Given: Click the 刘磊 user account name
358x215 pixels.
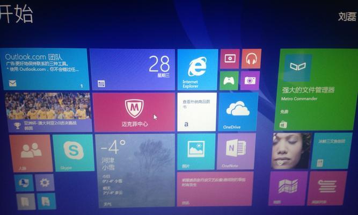Looking at the screenshot, I should 347,17.
